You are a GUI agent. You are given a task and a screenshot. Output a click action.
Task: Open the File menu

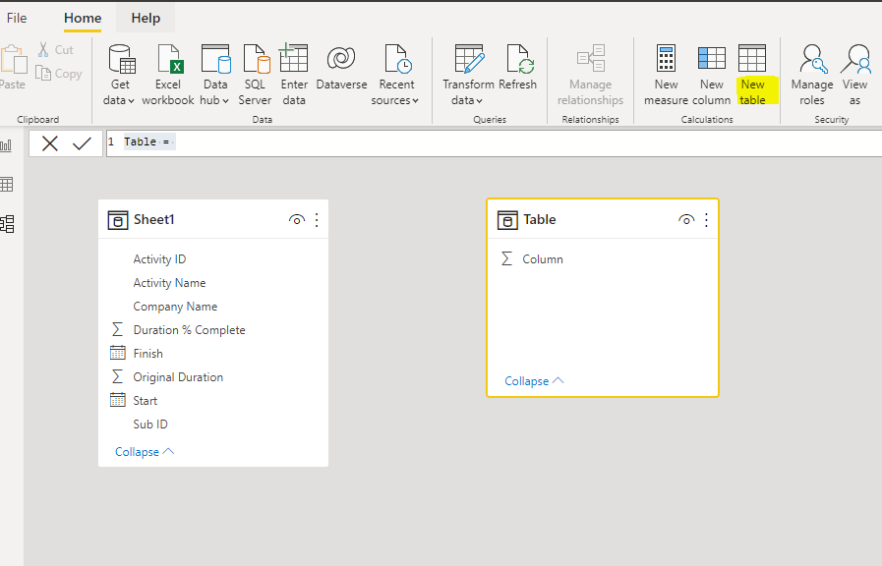tap(17, 18)
